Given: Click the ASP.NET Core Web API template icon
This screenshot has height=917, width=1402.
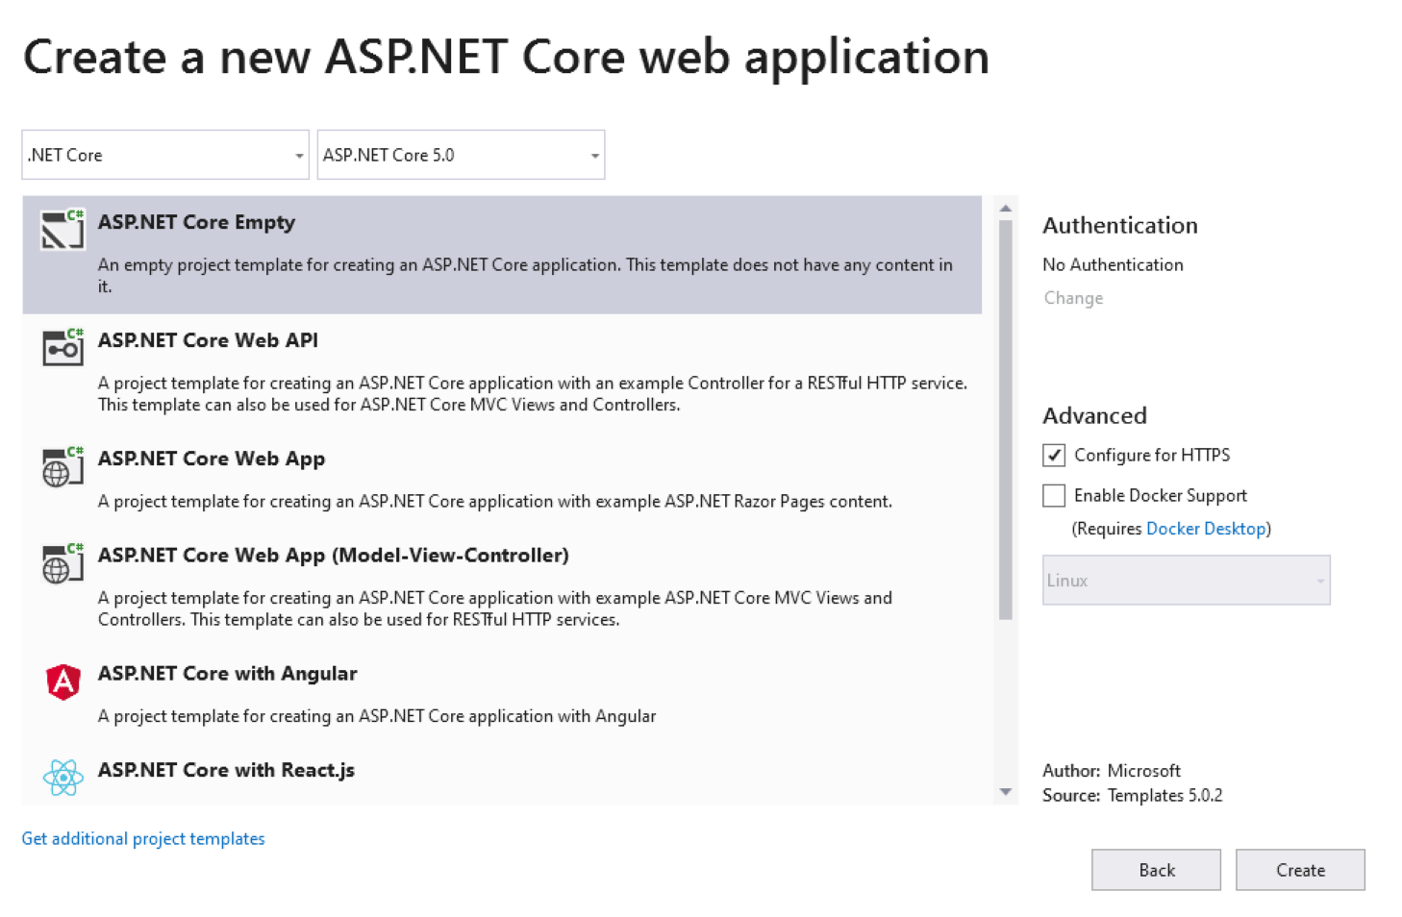Looking at the screenshot, I should tap(63, 347).
